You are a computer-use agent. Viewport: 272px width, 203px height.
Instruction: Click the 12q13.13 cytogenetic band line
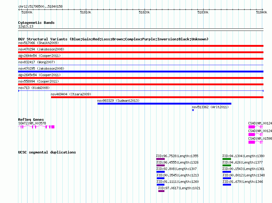[141, 30]
